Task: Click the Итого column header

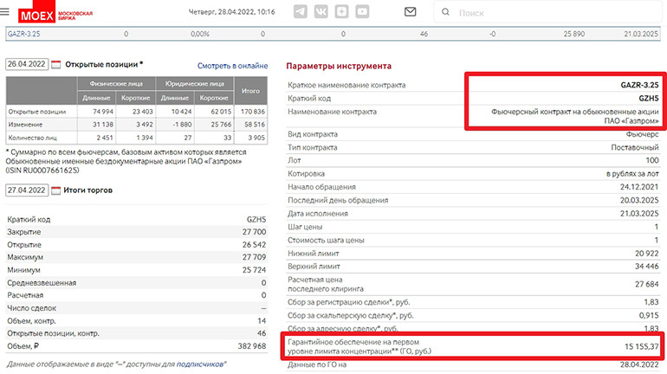Action: (250, 91)
